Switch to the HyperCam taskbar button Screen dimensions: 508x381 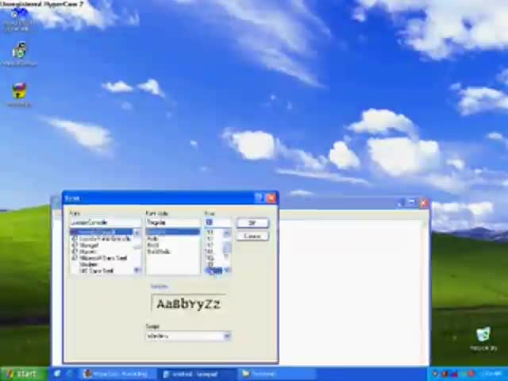pyautogui.click(x=117, y=374)
